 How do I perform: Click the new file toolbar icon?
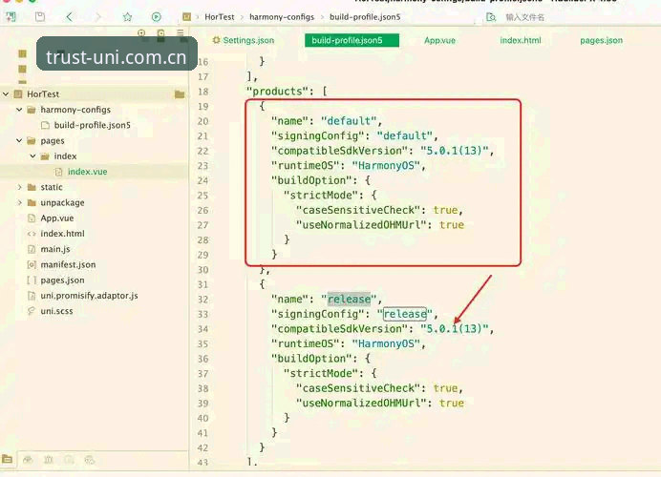[x=11, y=17]
